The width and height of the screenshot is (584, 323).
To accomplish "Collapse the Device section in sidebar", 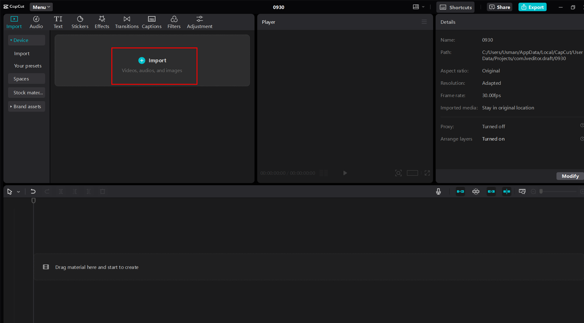I will [26, 40].
